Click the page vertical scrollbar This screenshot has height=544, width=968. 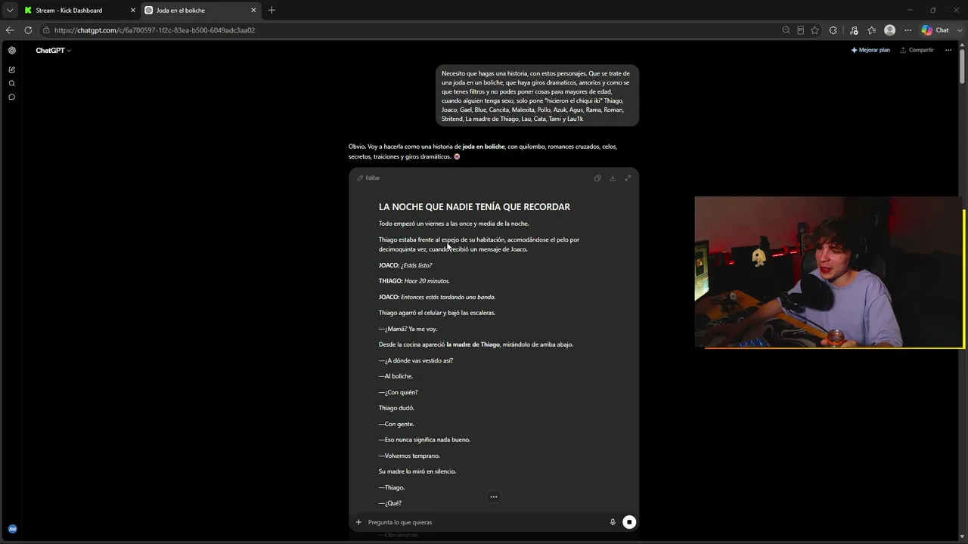[963, 68]
